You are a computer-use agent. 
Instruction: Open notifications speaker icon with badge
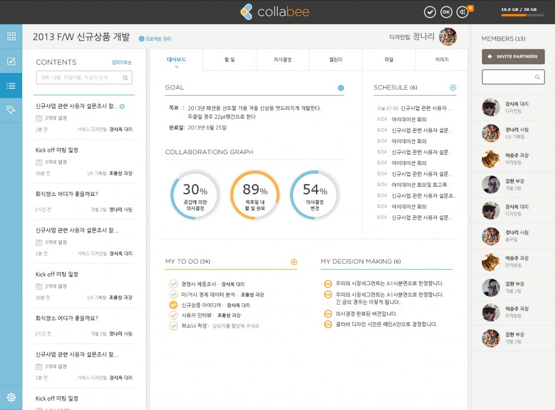(x=462, y=12)
